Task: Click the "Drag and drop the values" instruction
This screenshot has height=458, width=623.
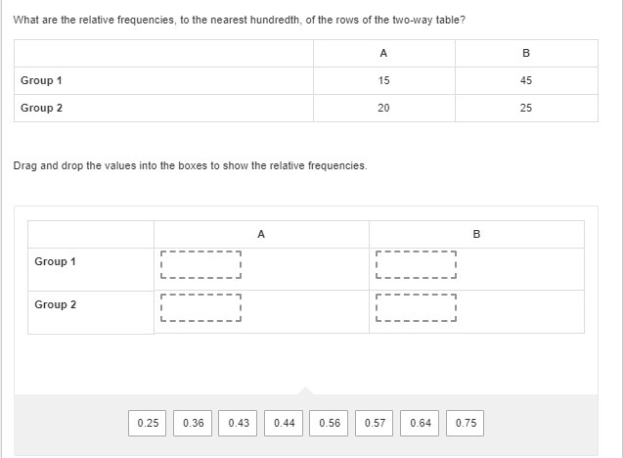Action: pos(191,165)
